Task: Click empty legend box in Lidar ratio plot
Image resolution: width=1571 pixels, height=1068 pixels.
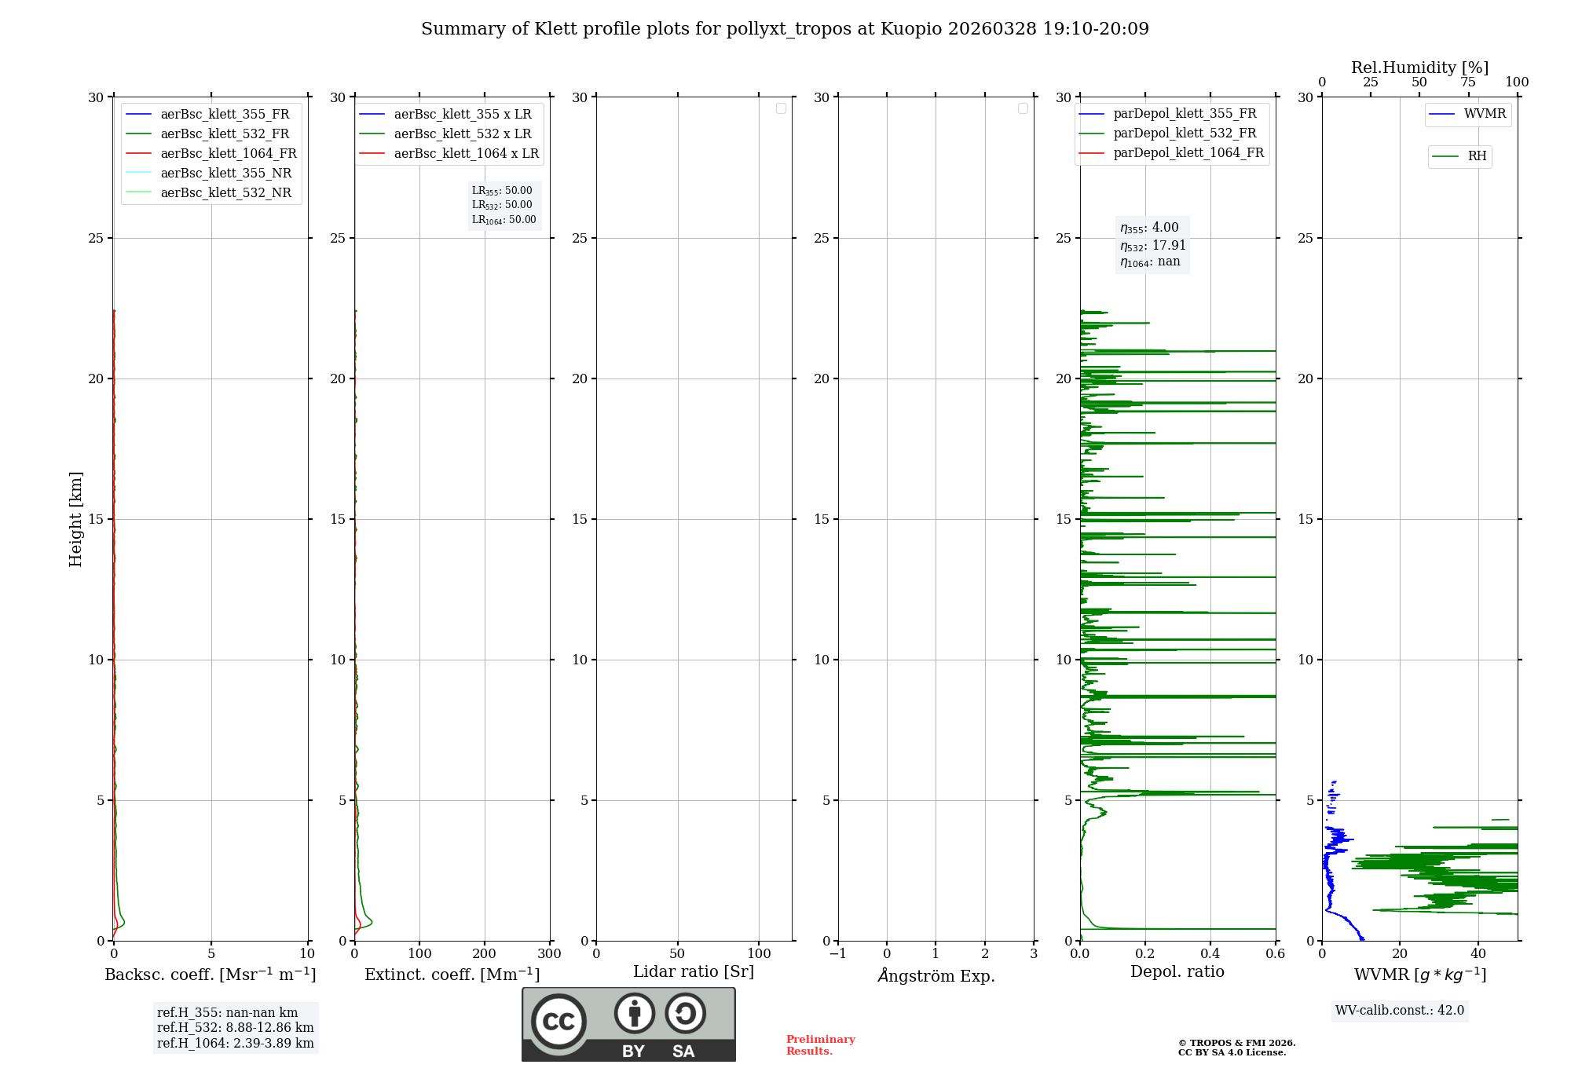Action: pos(781,108)
